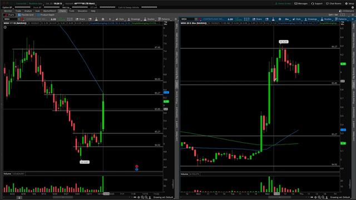Toggle Active Trader side panel
Screen dimensions: 356x200
177,58
